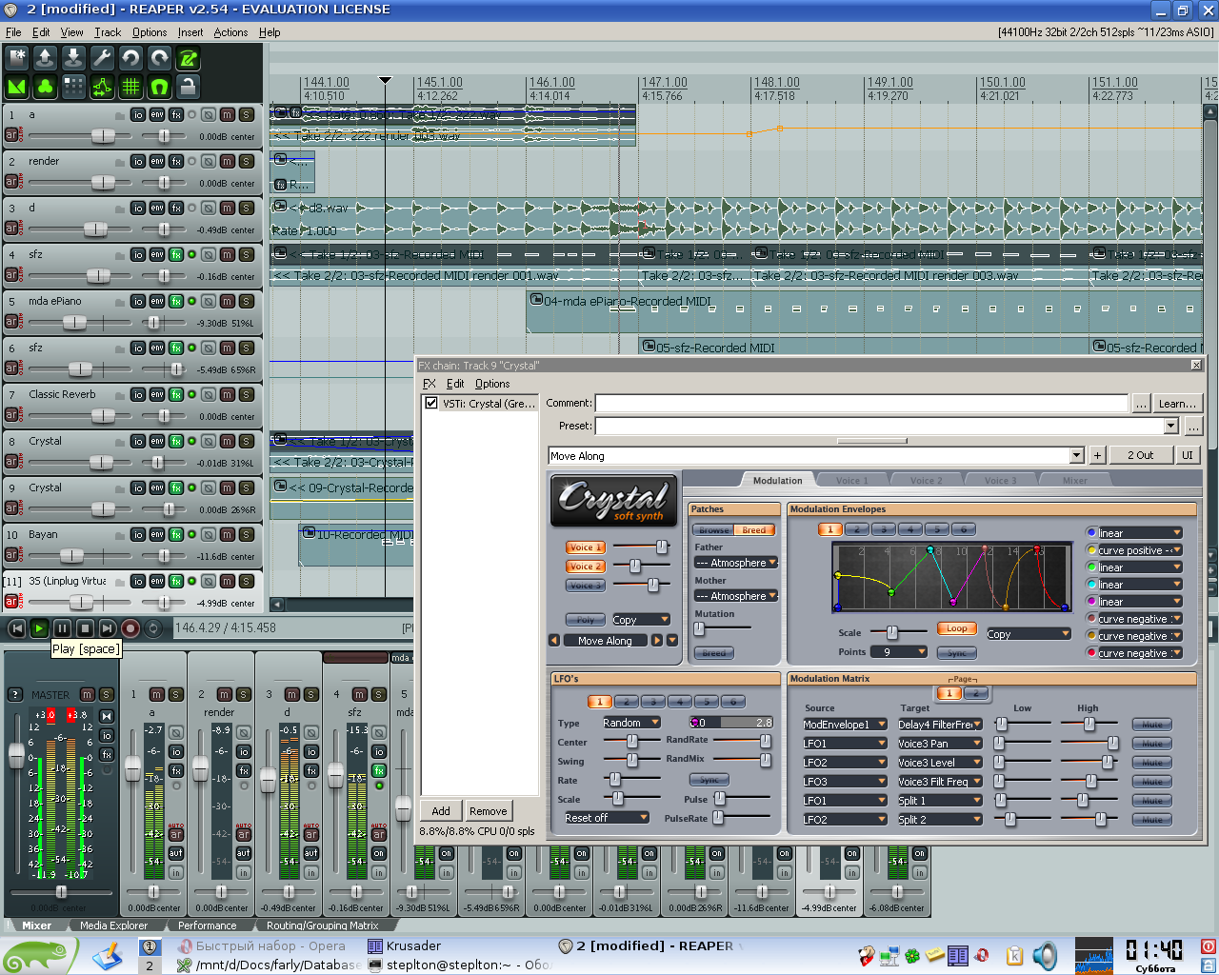Screen dimensions: 1219x975
Task: Open the Father patch dropdown
Action: (x=736, y=563)
